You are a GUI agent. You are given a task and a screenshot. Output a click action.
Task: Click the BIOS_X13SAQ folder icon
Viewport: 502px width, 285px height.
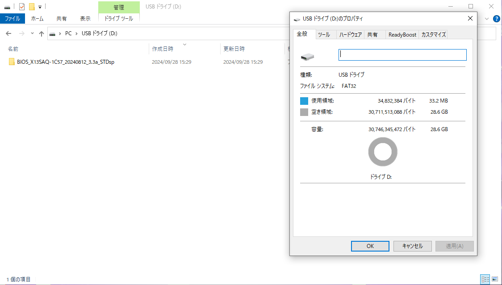(x=12, y=62)
